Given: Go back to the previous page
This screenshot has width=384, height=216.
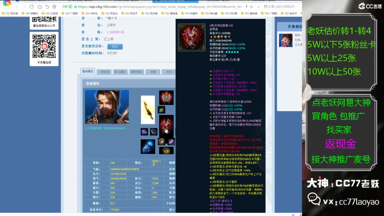Looking at the screenshot, I should [17, 7].
